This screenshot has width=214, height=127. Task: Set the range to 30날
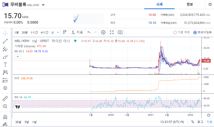[x=18, y=122]
